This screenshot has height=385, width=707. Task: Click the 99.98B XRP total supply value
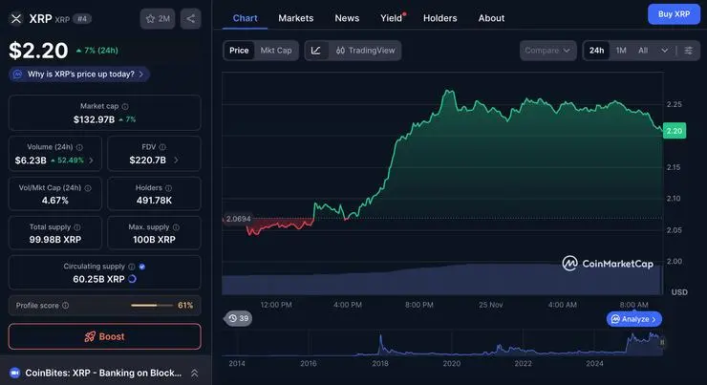pyautogui.click(x=55, y=240)
